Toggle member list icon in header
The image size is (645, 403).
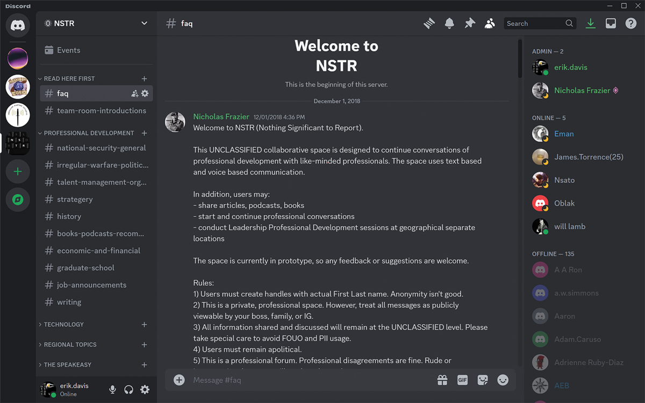[x=490, y=24]
